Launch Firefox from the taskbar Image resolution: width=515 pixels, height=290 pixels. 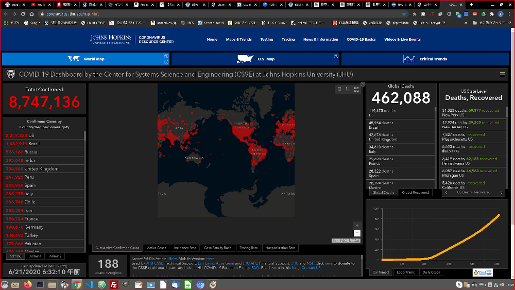(28, 284)
